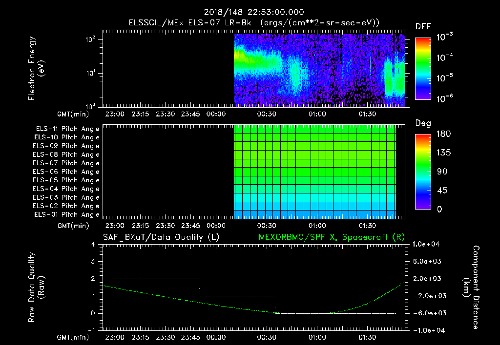500x345 pixels.
Task: Click the 10^-5 label on DEF colorbar
Action: 444,77
